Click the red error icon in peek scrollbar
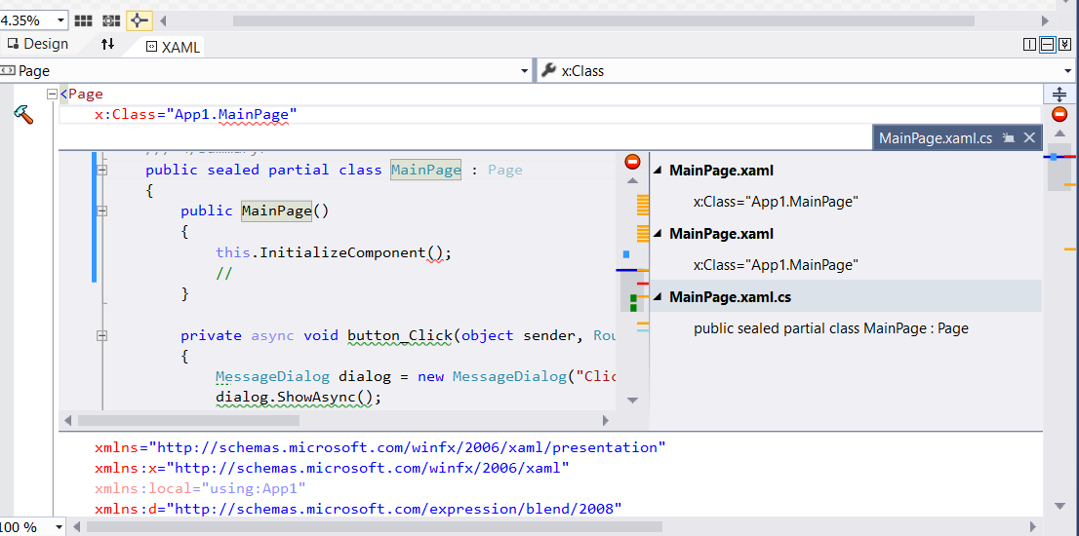The height and width of the screenshot is (536, 1079). pos(632,162)
